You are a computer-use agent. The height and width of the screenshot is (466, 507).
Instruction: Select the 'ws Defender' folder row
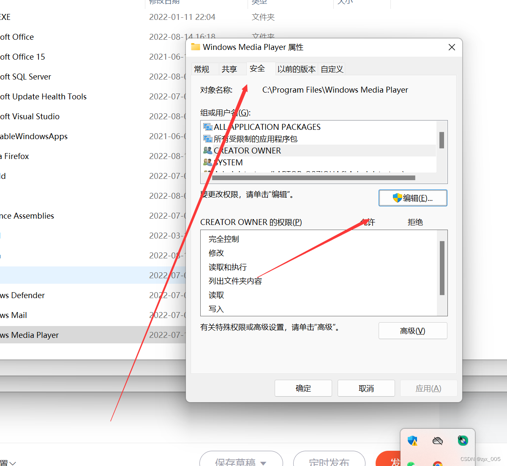[x=93, y=295]
